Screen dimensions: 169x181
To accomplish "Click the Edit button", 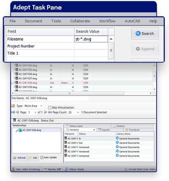I will click(x=33, y=158).
